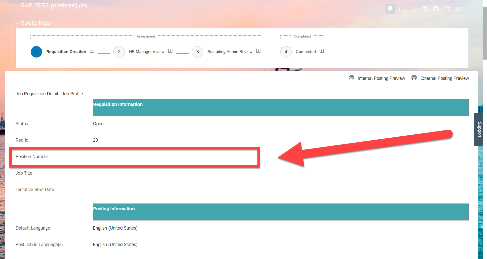487x259 pixels.
Task: Click SAP TEST (onshore) title
Action: [49, 5]
